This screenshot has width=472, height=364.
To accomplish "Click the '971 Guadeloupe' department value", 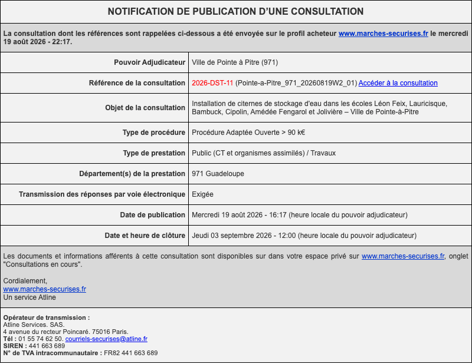I will click(x=218, y=174).
